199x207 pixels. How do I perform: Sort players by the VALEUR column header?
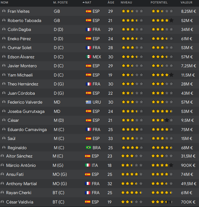[x=187, y=3]
